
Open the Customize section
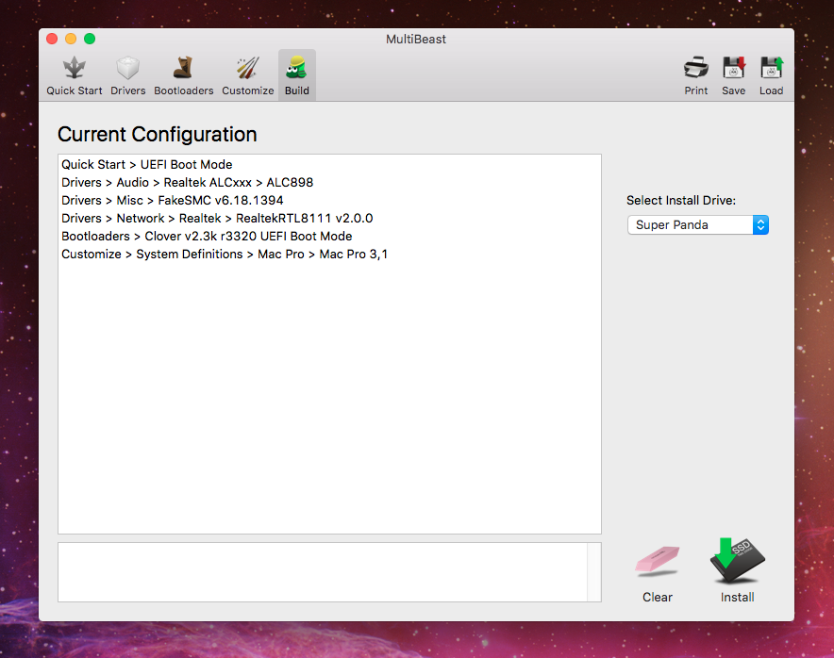[x=248, y=75]
